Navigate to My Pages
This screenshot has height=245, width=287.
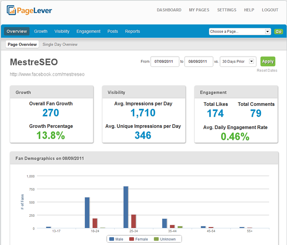pos(199,10)
